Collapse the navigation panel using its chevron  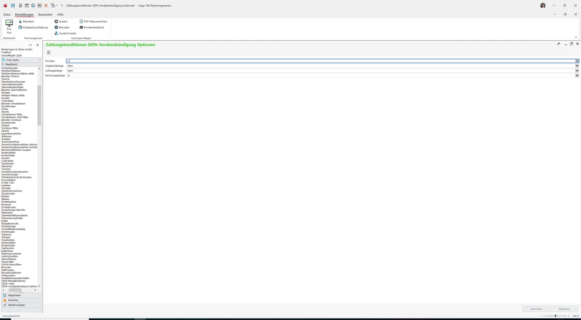[30, 45]
